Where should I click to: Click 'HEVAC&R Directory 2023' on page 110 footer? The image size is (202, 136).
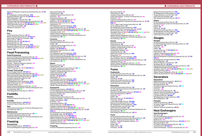(x=22, y=132)
